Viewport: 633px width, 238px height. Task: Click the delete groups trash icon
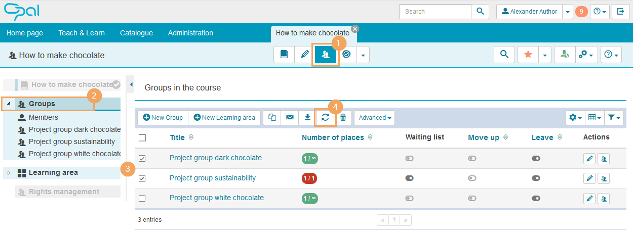pyautogui.click(x=343, y=117)
